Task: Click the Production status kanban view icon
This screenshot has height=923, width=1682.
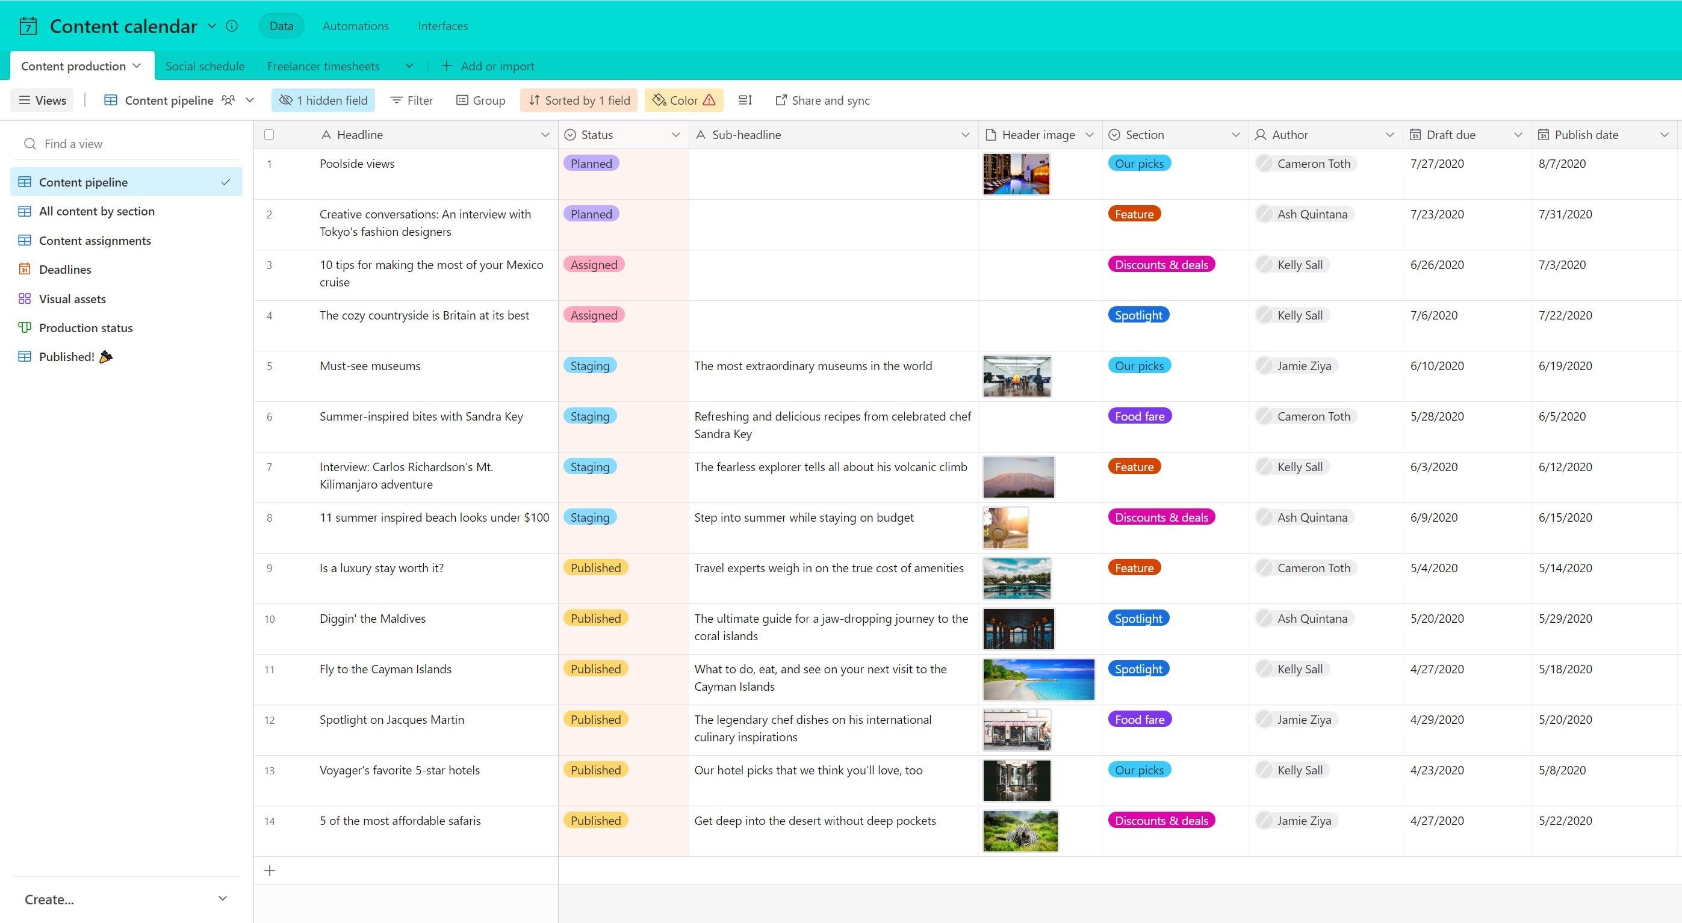Action: click(25, 327)
